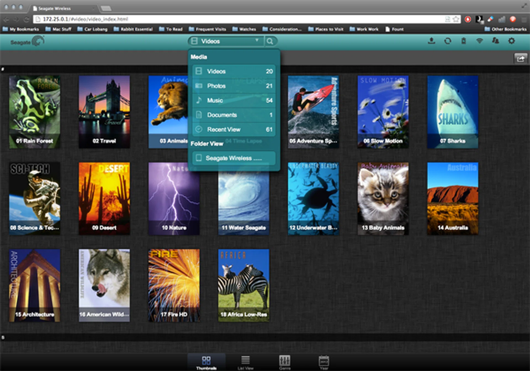Switch to the List View tab
530x371 pixels.
pos(245,362)
